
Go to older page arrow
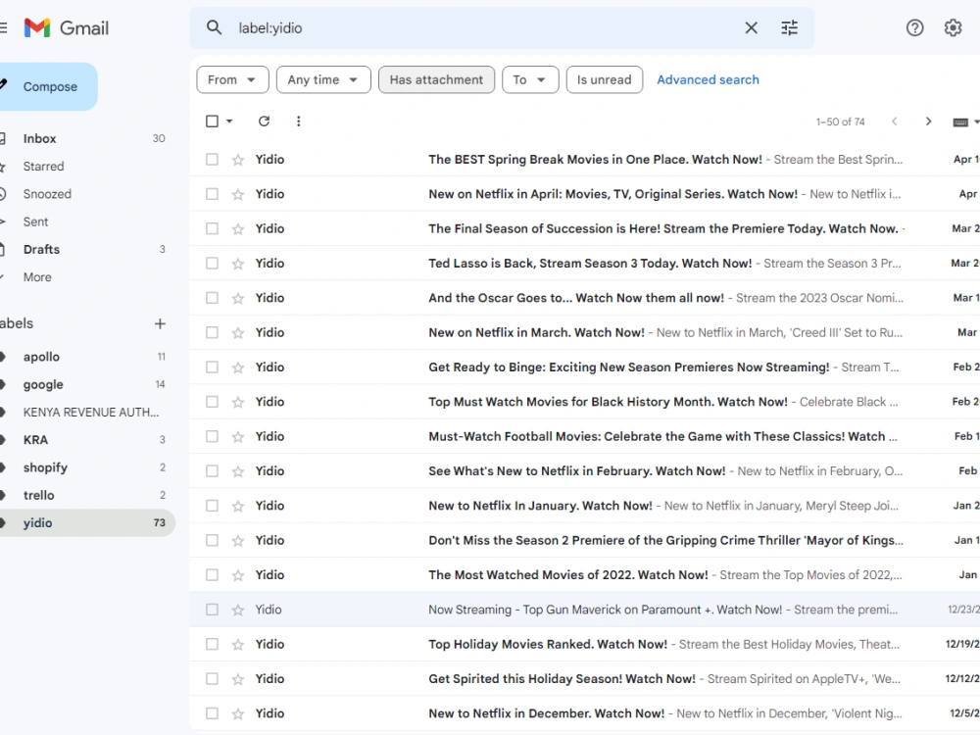929,122
